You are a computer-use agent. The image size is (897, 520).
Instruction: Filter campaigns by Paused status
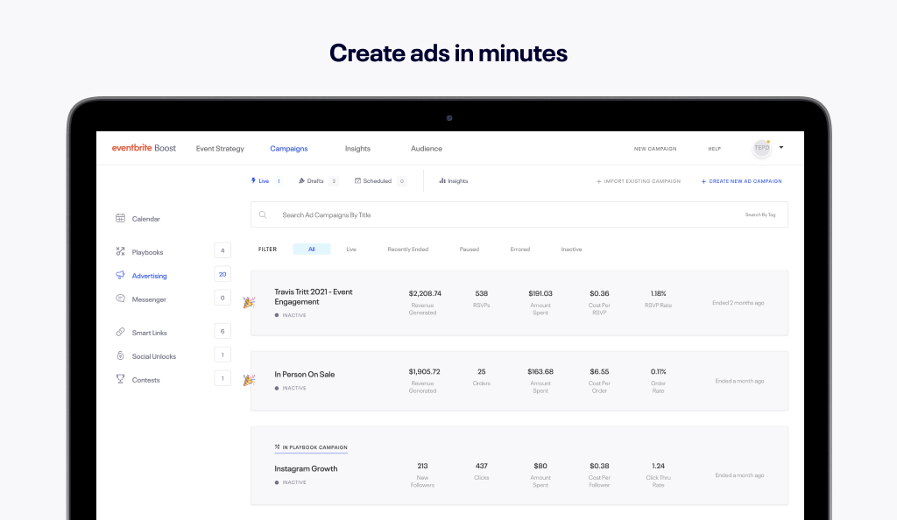pos(470,249)
